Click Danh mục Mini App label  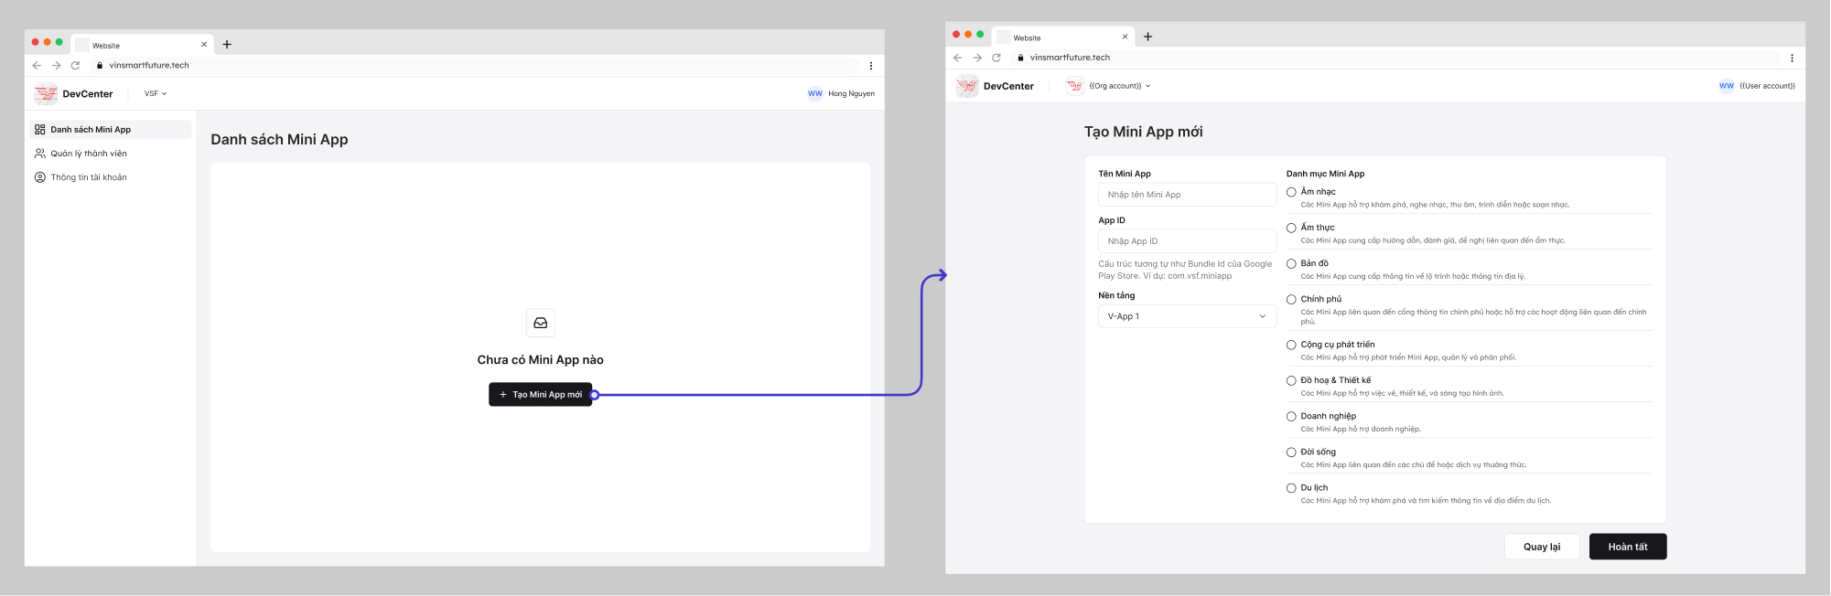pos(1325,174)
